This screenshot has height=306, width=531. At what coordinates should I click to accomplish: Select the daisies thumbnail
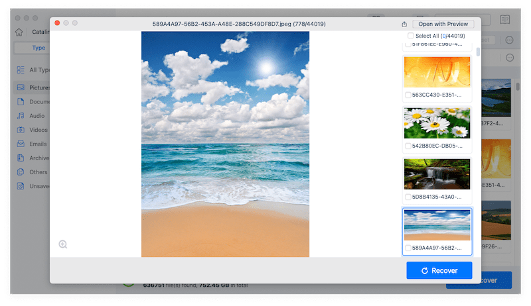pyautogui.click(x=437, y=123)
